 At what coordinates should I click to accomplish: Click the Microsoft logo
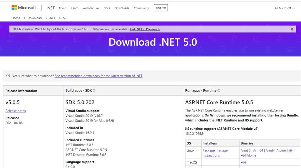click(24, 8)
